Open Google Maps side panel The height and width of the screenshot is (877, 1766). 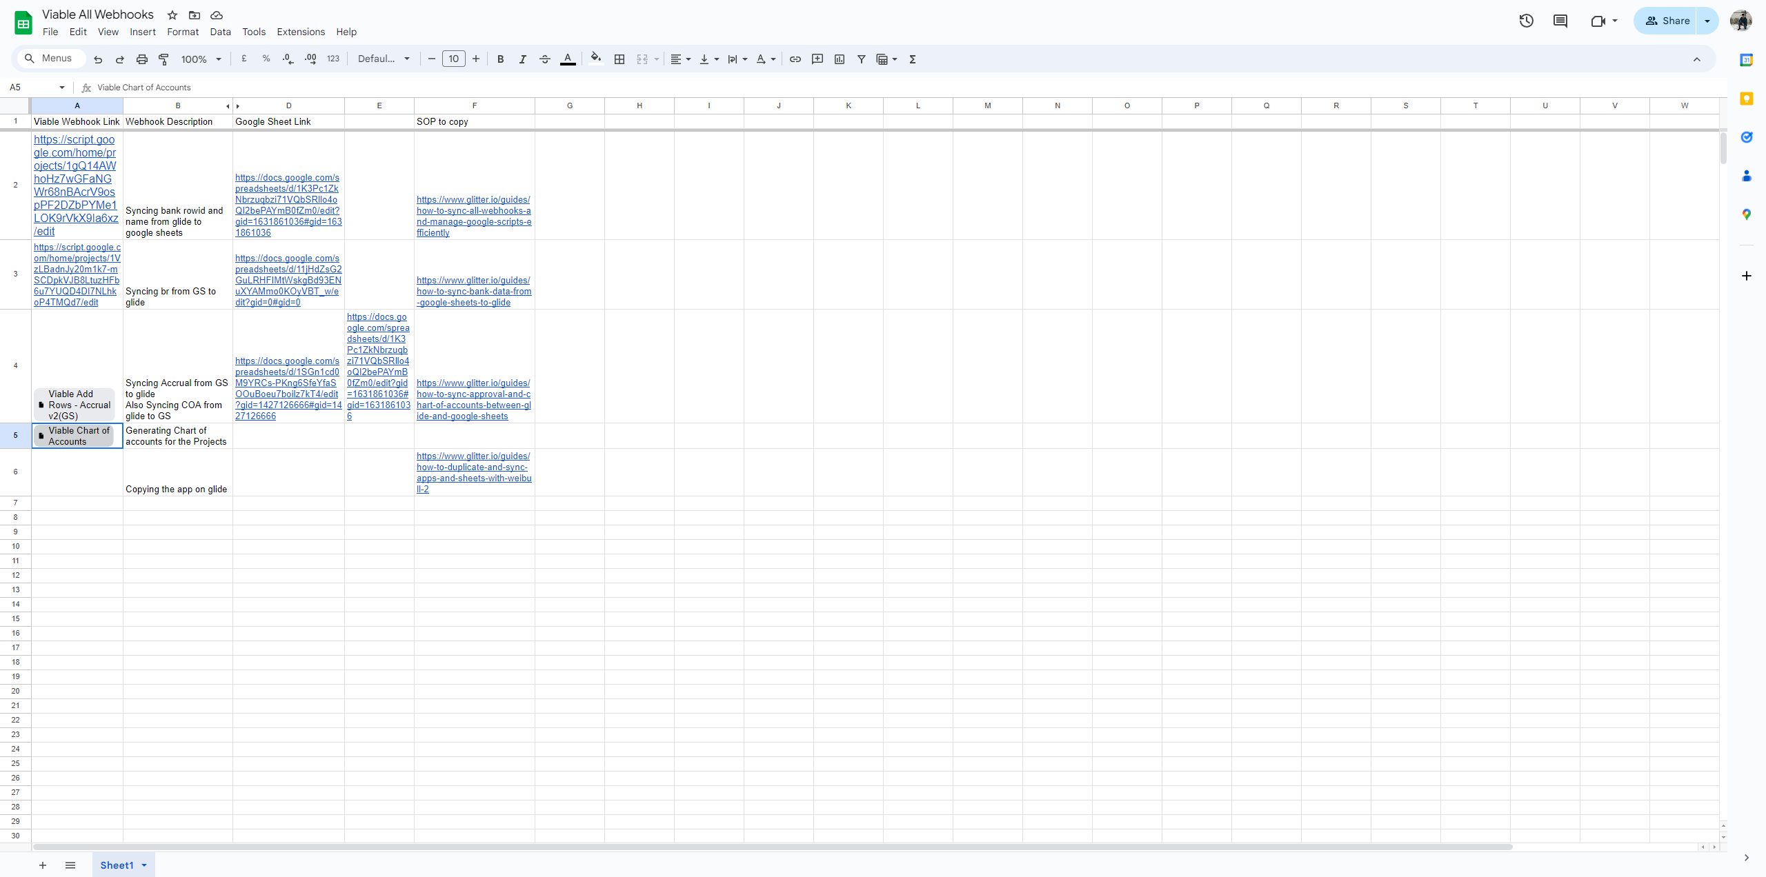click(1747, 214)
